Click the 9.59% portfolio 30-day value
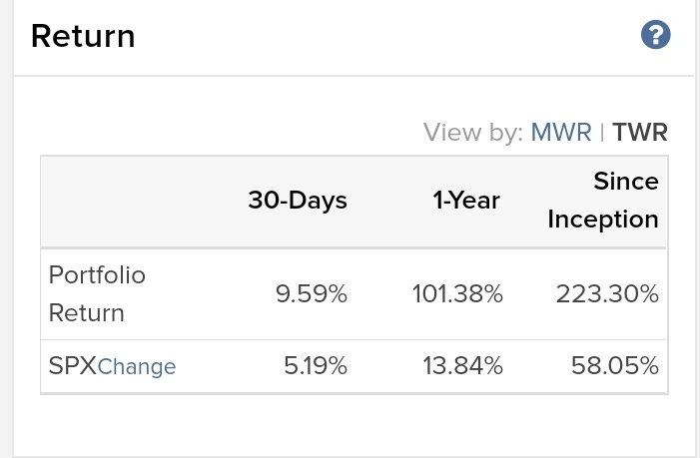 coord(311,294)
